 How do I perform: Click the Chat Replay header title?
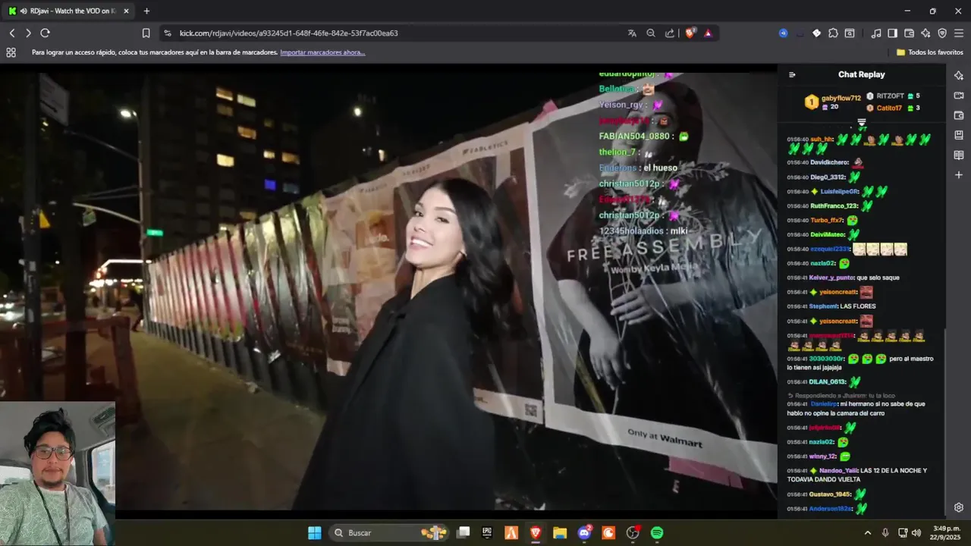pos(861,74)
